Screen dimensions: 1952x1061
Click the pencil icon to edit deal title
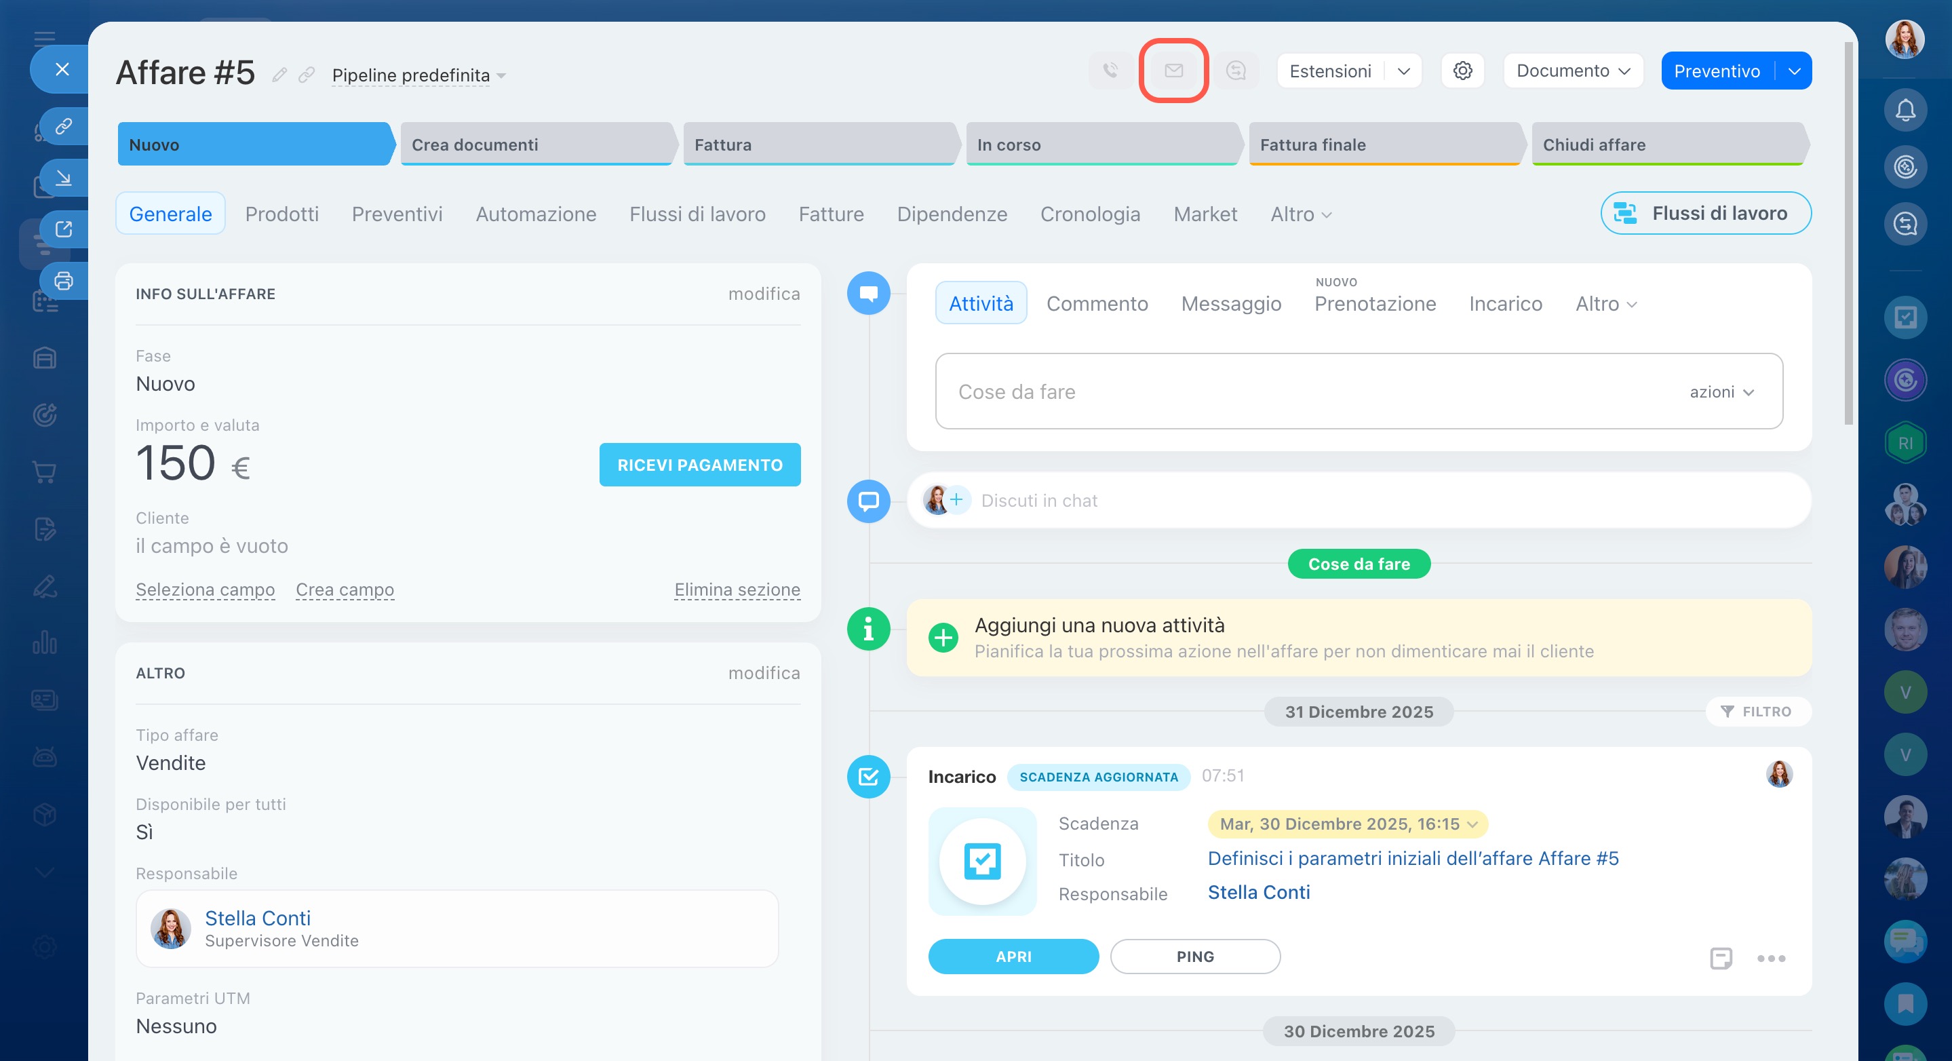click(279, 74)
